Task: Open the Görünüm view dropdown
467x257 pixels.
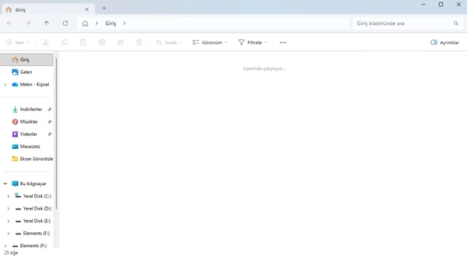Action: [210, 43]
